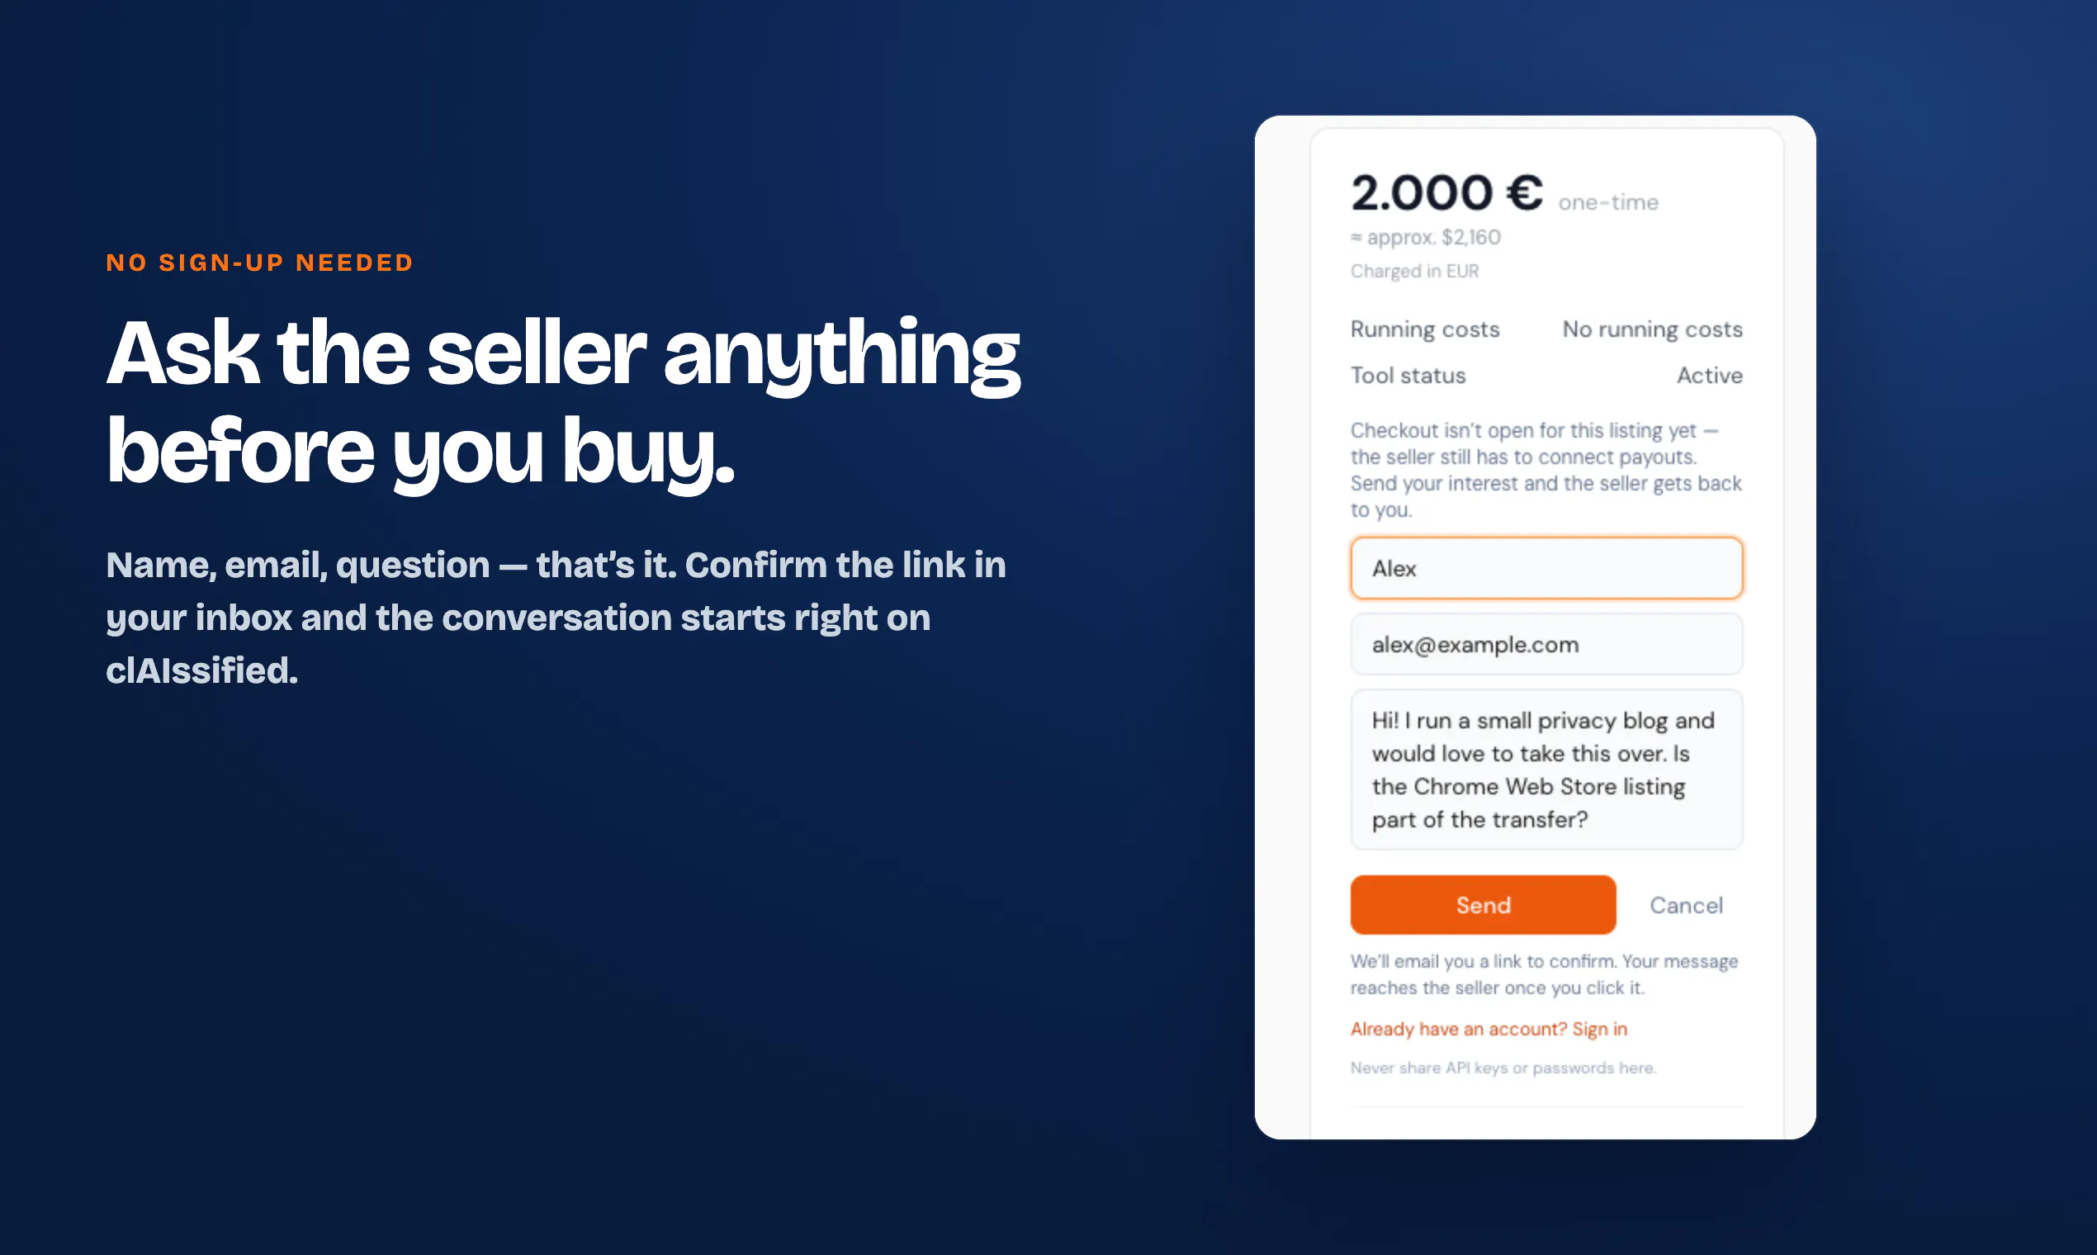The image size is (2097, 1255).
Task: Click the one-time label beside the price
Action: point(1608,202)
